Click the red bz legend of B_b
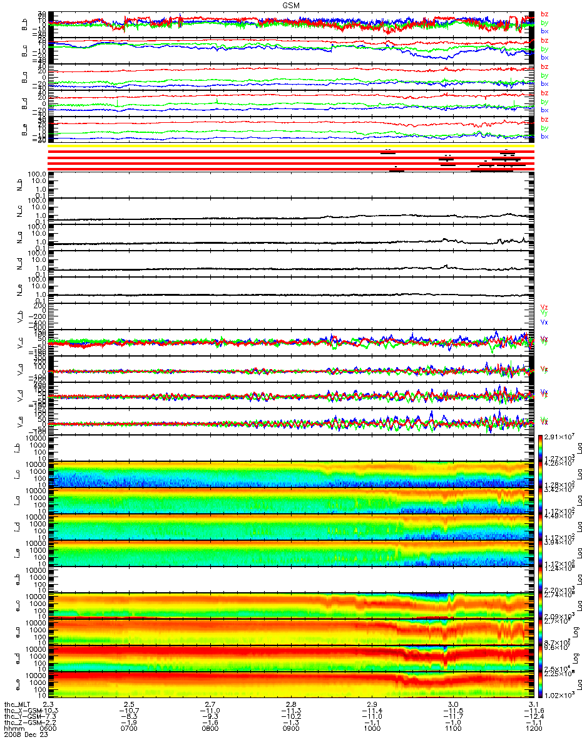Screen dimensions: 582x752 [544, 14]
